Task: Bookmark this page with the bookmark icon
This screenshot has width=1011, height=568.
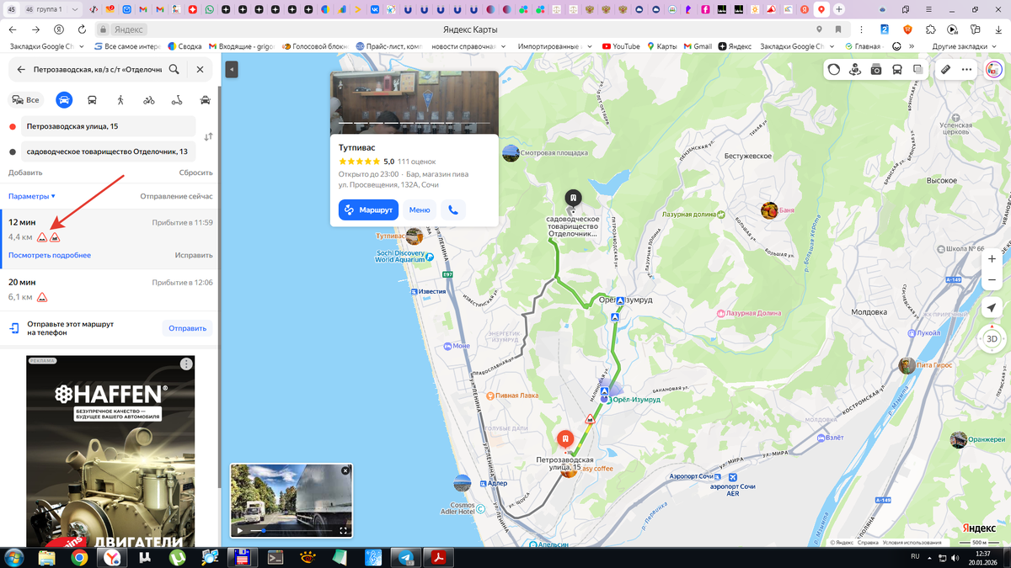Action: click(837, 29)
